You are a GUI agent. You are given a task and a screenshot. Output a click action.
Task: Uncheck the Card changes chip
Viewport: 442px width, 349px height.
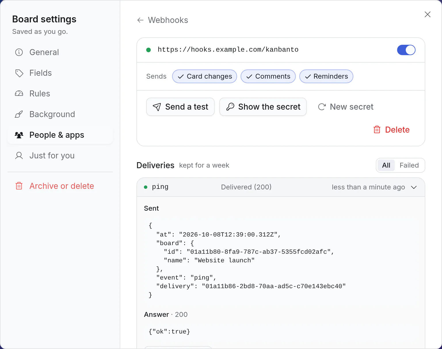click(x=205, y=76)
